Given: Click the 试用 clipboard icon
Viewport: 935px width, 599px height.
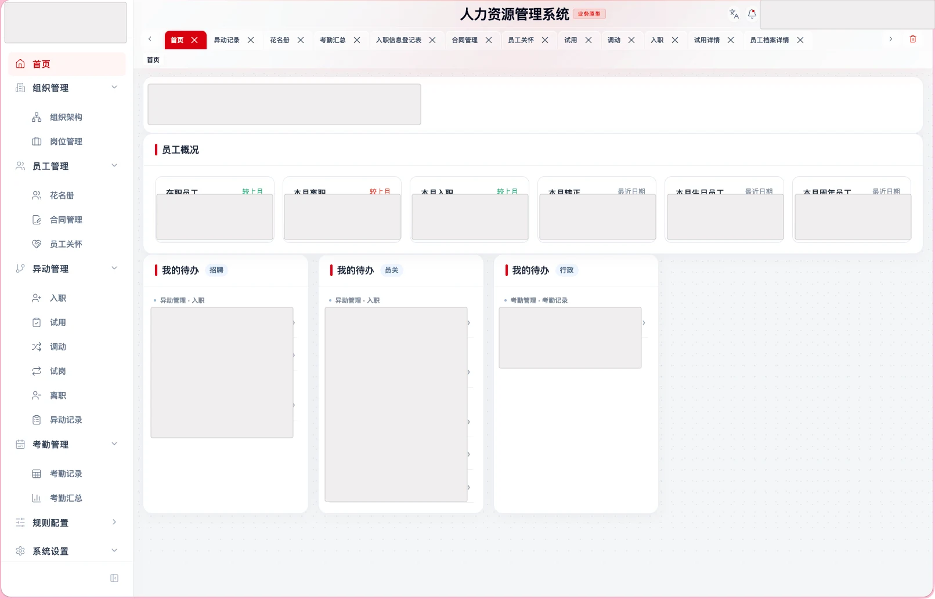Looking at the screenshot, I should (37, 322).
